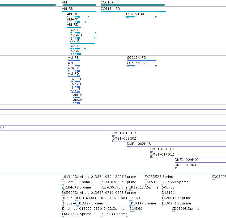
Task: Select Dmel_neb_013922_0850_2422.3prime label
Action: (x=93, y=209)
